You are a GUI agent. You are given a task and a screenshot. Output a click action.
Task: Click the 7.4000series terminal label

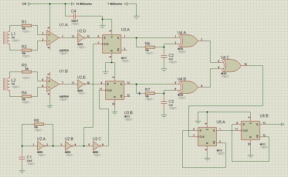pos(115,4)
